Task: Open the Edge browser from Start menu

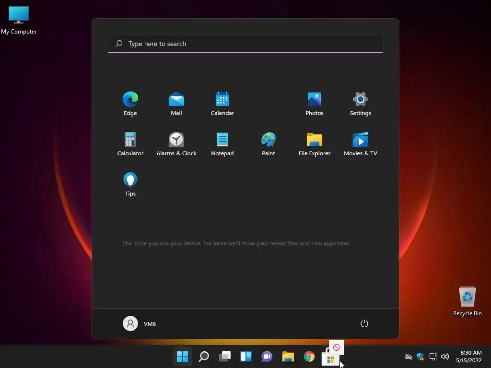Action: 130,104
